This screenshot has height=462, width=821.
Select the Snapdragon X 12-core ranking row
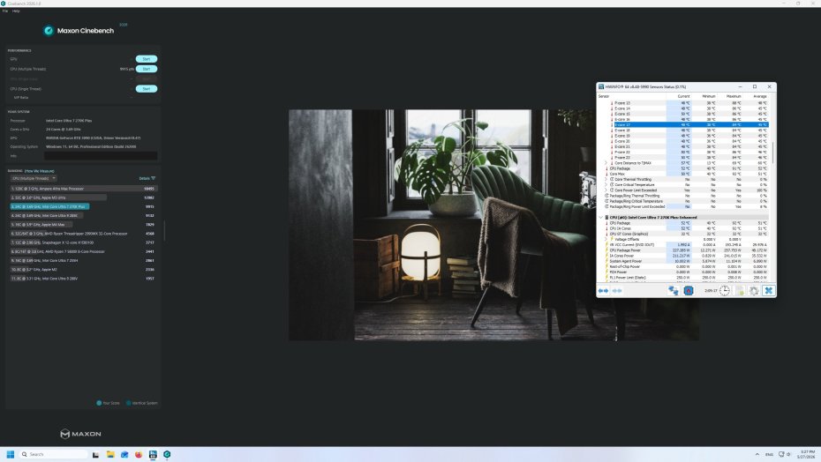pyautogui.click(x=83, y=242)
